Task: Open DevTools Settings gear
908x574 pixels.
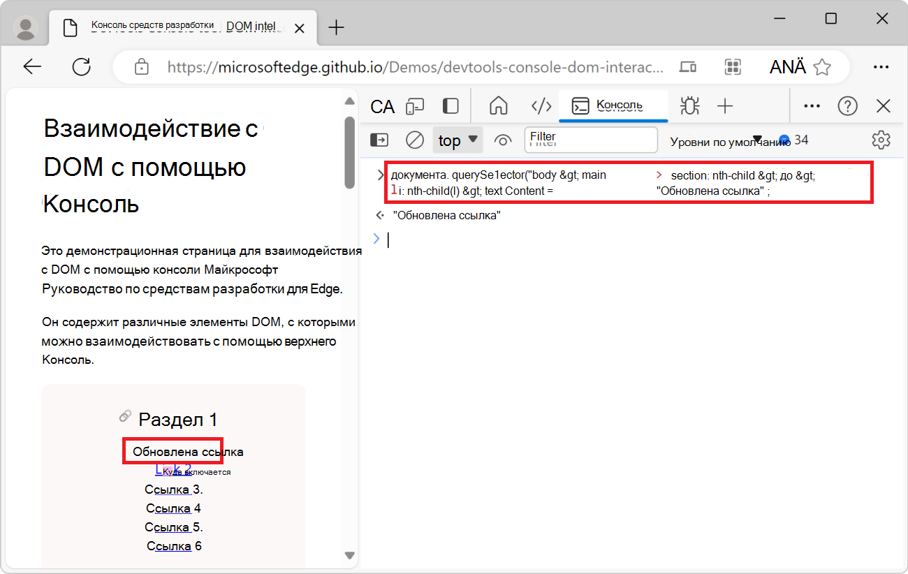Action: 881,140
